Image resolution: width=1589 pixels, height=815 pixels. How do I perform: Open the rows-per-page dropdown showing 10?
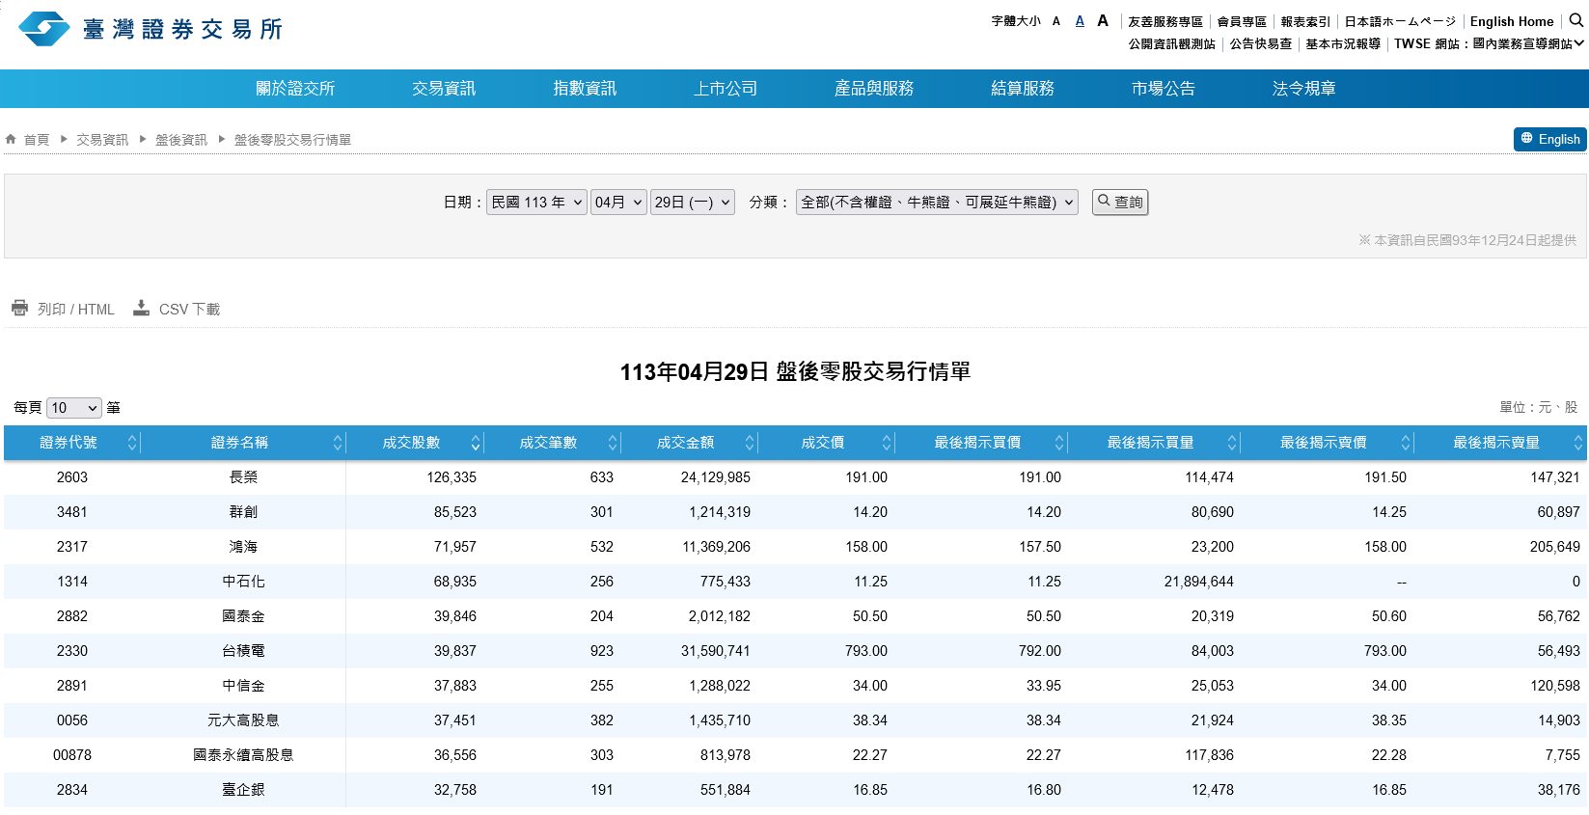click(x=74, y=408)
